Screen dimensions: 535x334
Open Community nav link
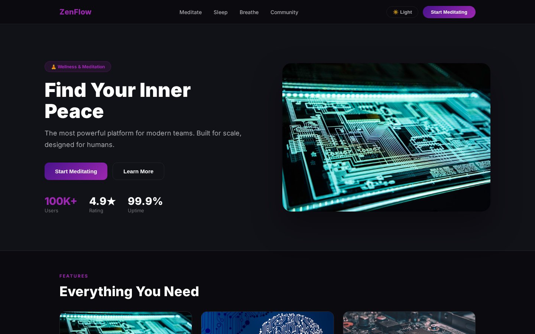coord(284,12)
